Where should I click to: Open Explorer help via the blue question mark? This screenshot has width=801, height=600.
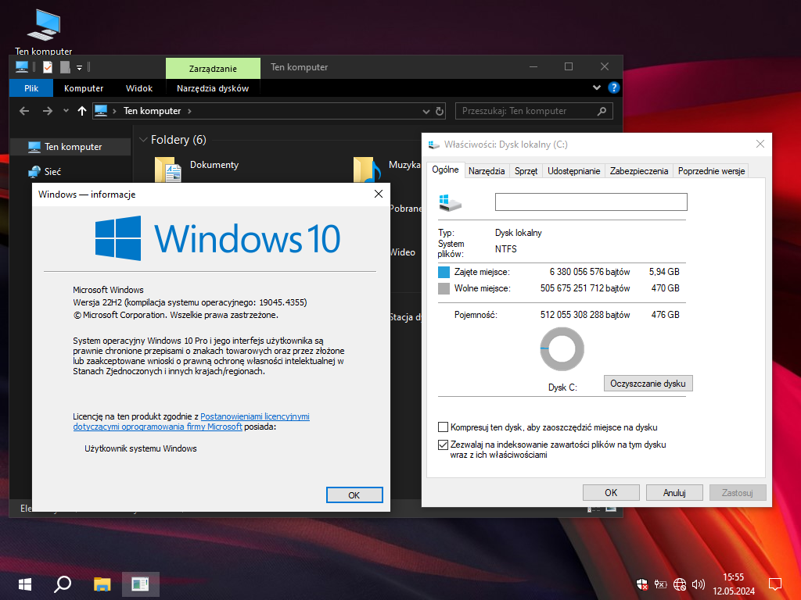click(x=614, y=88)
